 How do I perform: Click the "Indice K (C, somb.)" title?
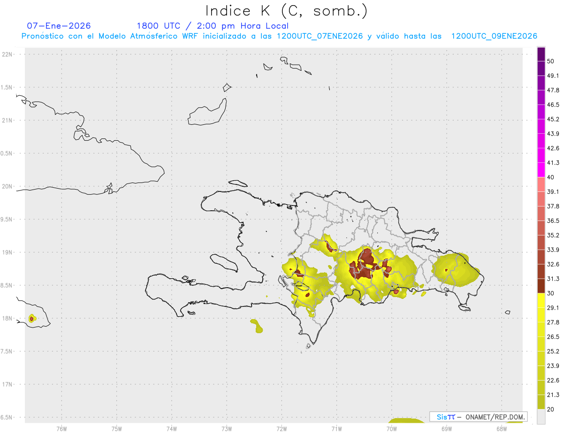point(286,10)
